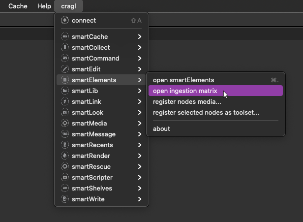The width and height of the screenshot is (303, 222).
Task: Click the smartCollect icon
Action: tap(64, 48)
